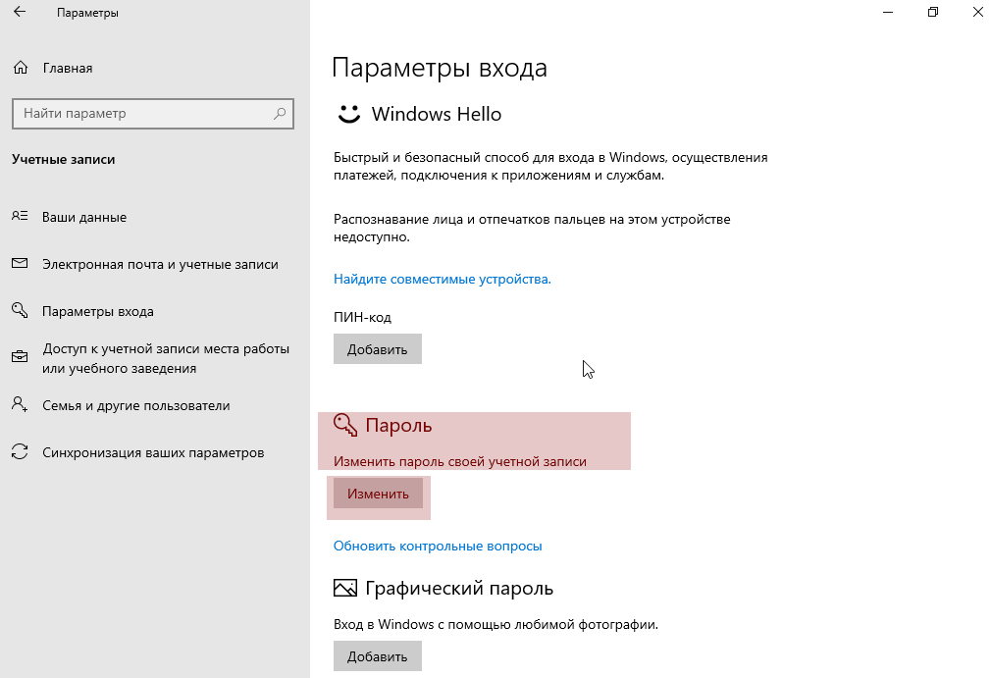991x678 pixels.
Task: Click the Найти параметр search field
Action: [153, 114]
